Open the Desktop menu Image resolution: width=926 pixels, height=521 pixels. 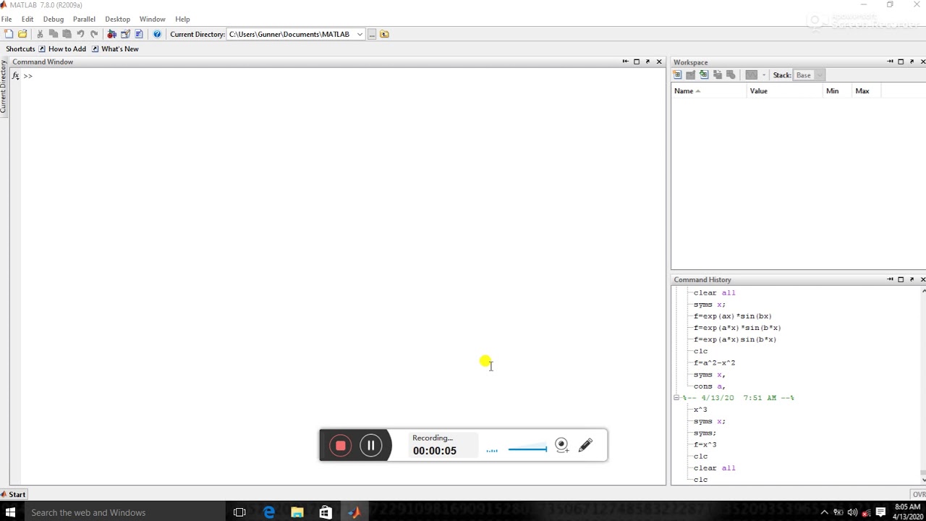point(117,19)
